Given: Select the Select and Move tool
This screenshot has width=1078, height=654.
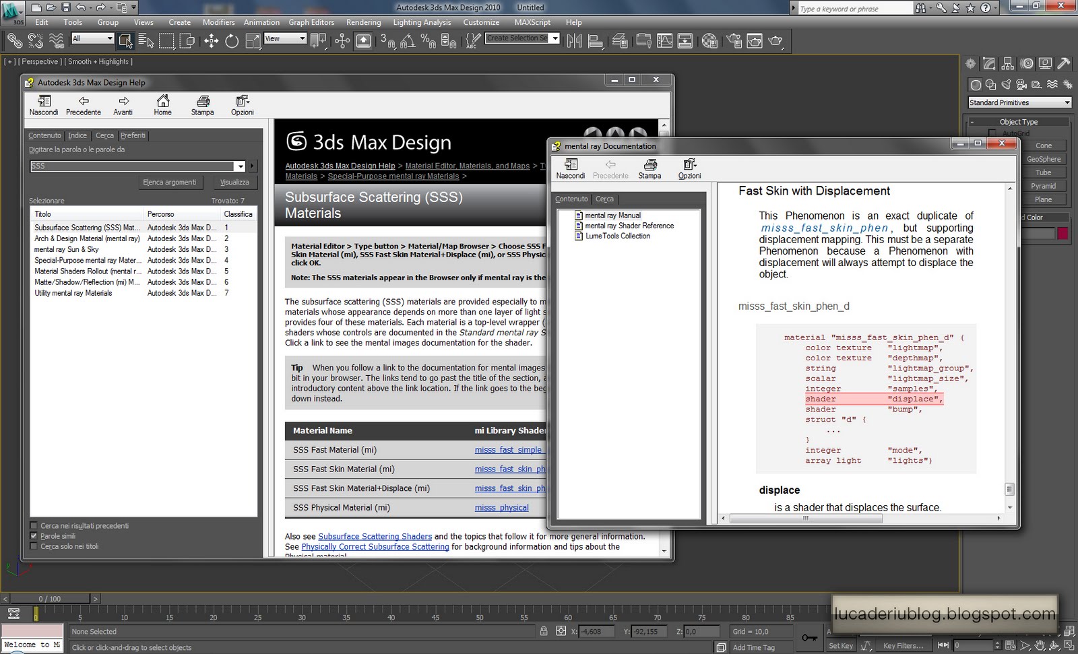Looking at the screenshot, I should pyautogui.click(x=212, y=41).
